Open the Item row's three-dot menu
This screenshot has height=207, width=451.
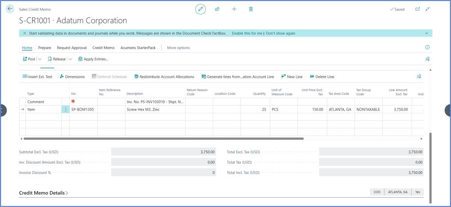pos(66,110)
